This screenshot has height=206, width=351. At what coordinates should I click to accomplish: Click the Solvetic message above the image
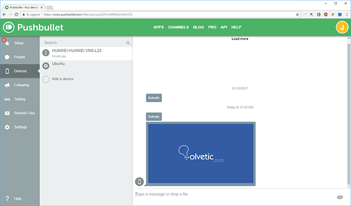[x=154, y=117]
